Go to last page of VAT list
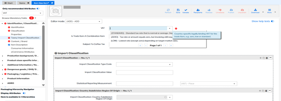Image resolution: width=281 pixels, height=101 pixels. (171, 45)
